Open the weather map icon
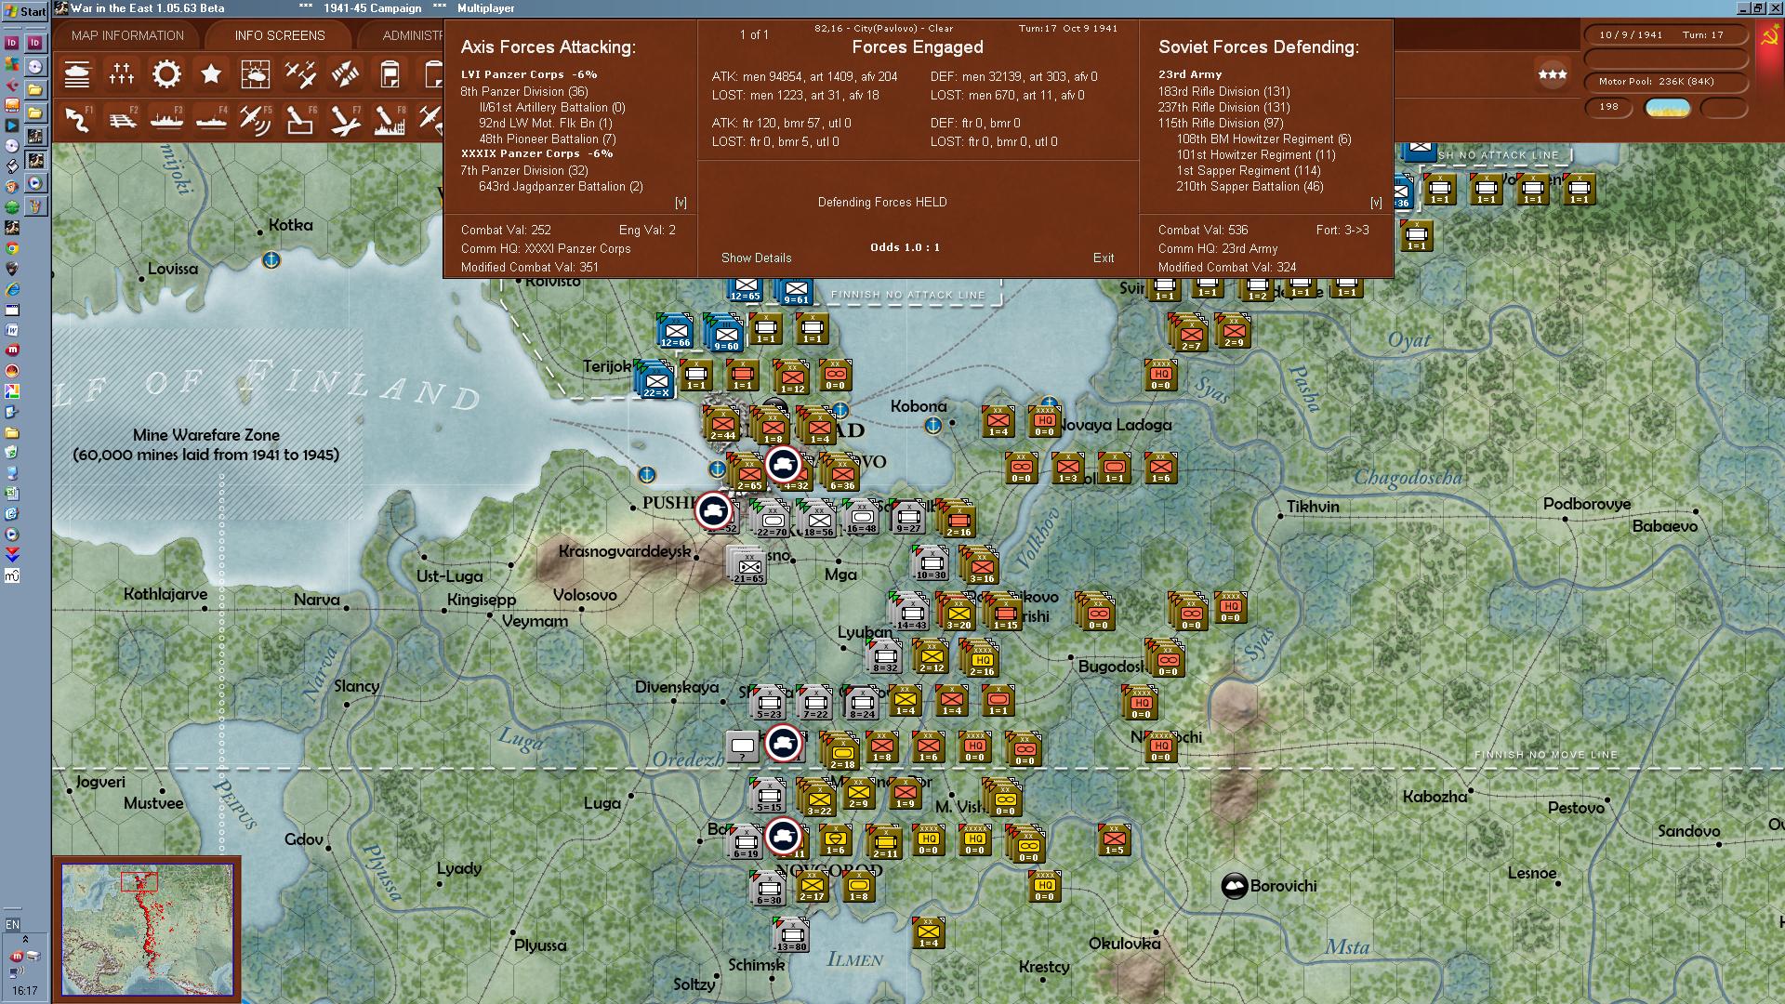1785x1004 pixels. pyautogui.click(x=256, y=73)
